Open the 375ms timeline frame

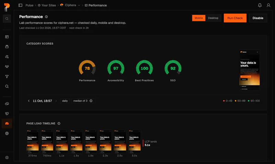(x=32, y=141)
